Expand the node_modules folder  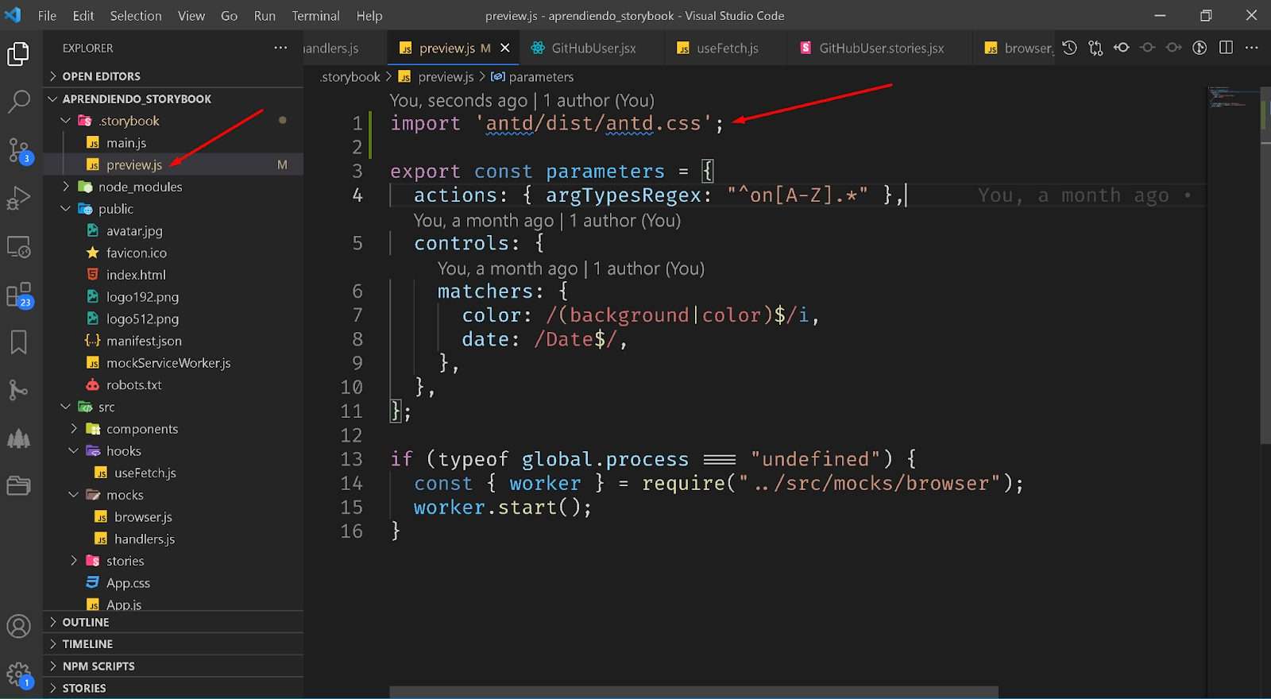66,187
